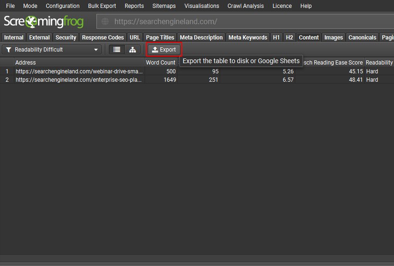Switch to the Internal tab
This screenshot has width=394, height=266.
click(13, 37)
